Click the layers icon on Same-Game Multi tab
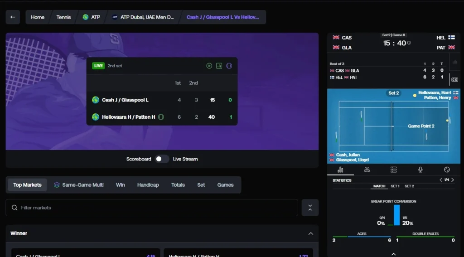464x257 pixels. point(57,185)
